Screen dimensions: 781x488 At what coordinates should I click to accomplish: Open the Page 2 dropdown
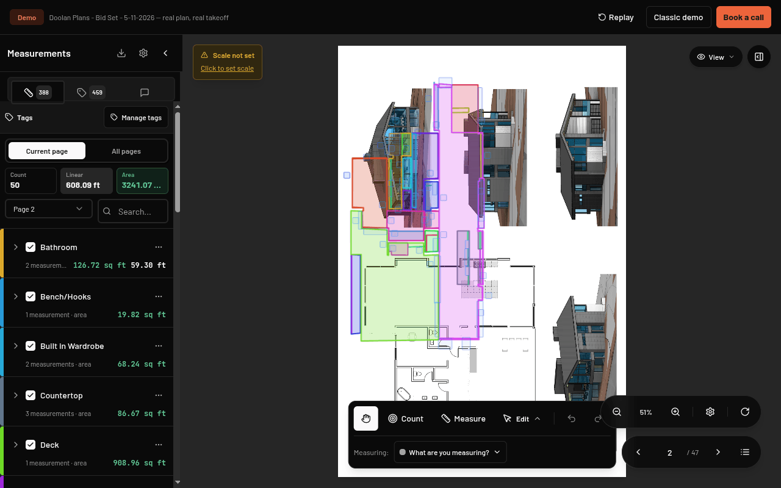(49, 209)
